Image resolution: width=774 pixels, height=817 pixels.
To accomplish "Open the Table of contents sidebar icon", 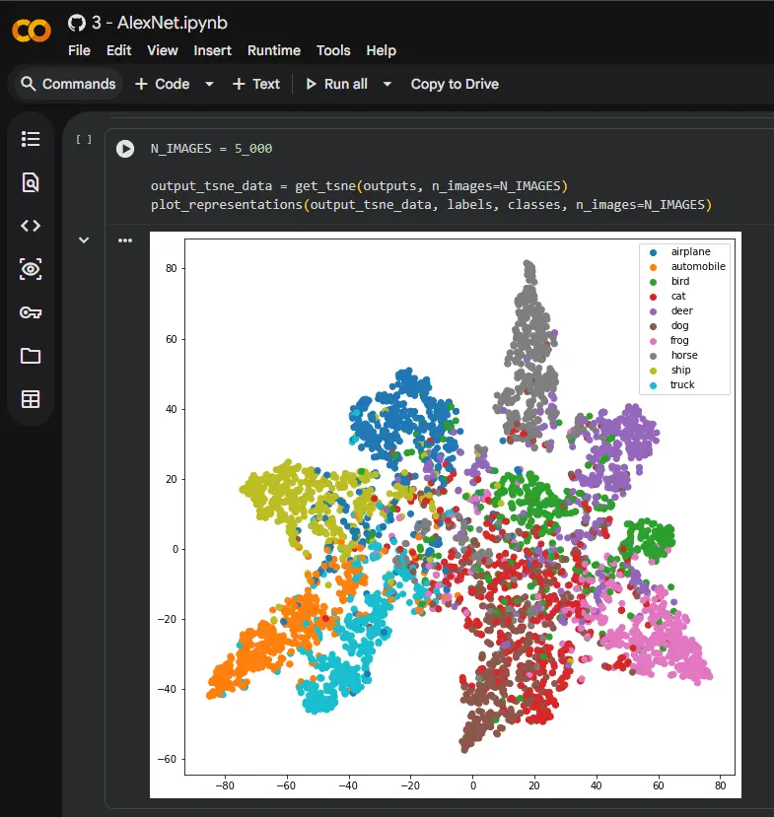I will [31, 139].
